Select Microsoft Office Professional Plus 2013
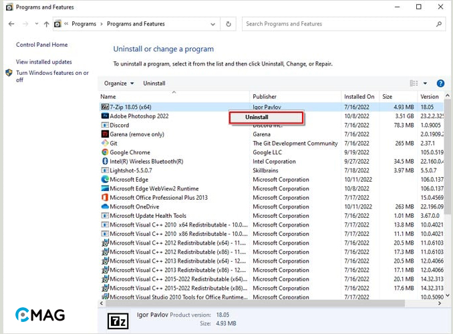Image resolution: width=453 pixels, height=334 pixels. [158, 198]
